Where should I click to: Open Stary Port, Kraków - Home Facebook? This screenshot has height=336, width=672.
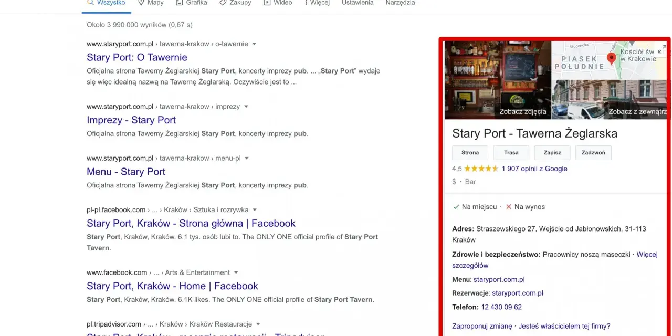(x=172, y=286)
